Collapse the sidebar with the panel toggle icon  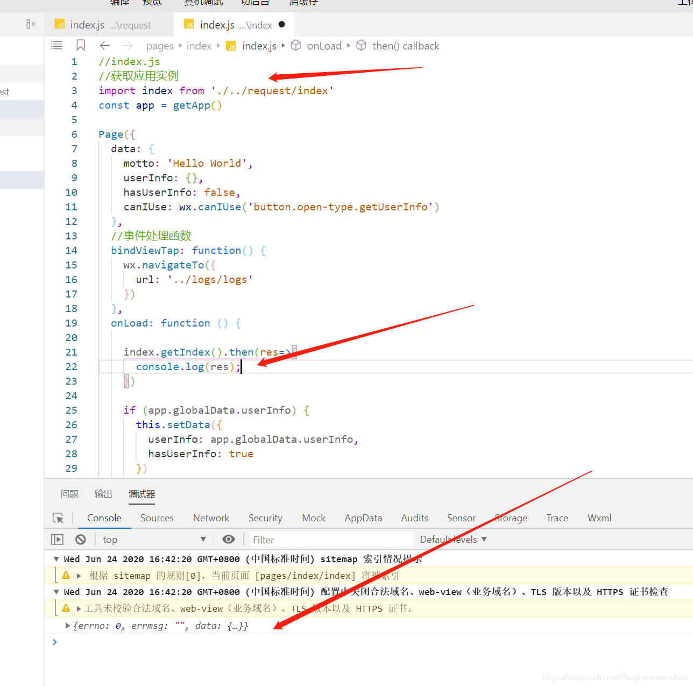pyautogui.click(x=32, y=24)
